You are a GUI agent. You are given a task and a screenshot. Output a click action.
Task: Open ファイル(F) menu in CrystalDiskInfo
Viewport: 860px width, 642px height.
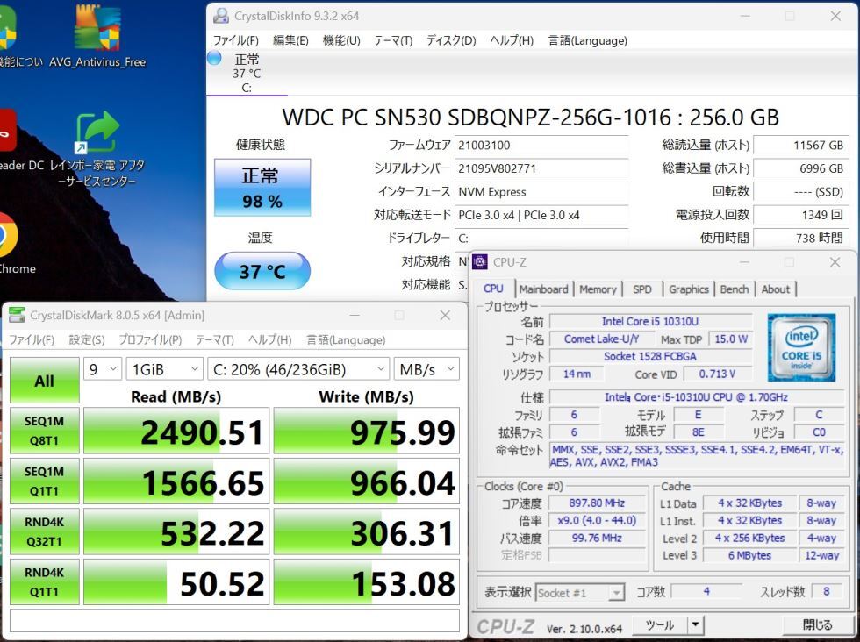pyautogui.click(x=236, y=40)
